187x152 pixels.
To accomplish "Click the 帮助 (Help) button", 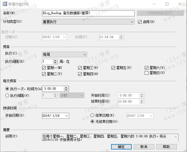I will pos(166,147).
